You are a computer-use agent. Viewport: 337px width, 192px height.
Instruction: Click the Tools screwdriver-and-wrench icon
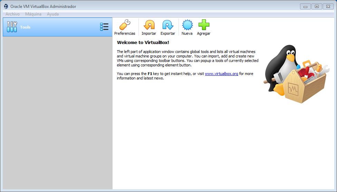[12, 27]
